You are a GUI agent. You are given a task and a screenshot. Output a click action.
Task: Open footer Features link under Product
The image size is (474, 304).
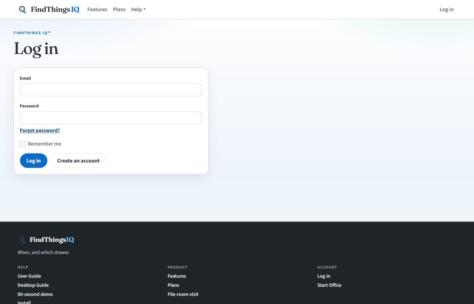coord(177,276)
